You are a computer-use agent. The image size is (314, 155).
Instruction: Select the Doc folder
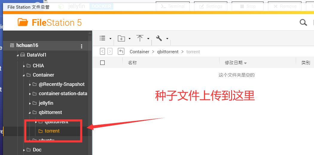click(x=37, y=150)
